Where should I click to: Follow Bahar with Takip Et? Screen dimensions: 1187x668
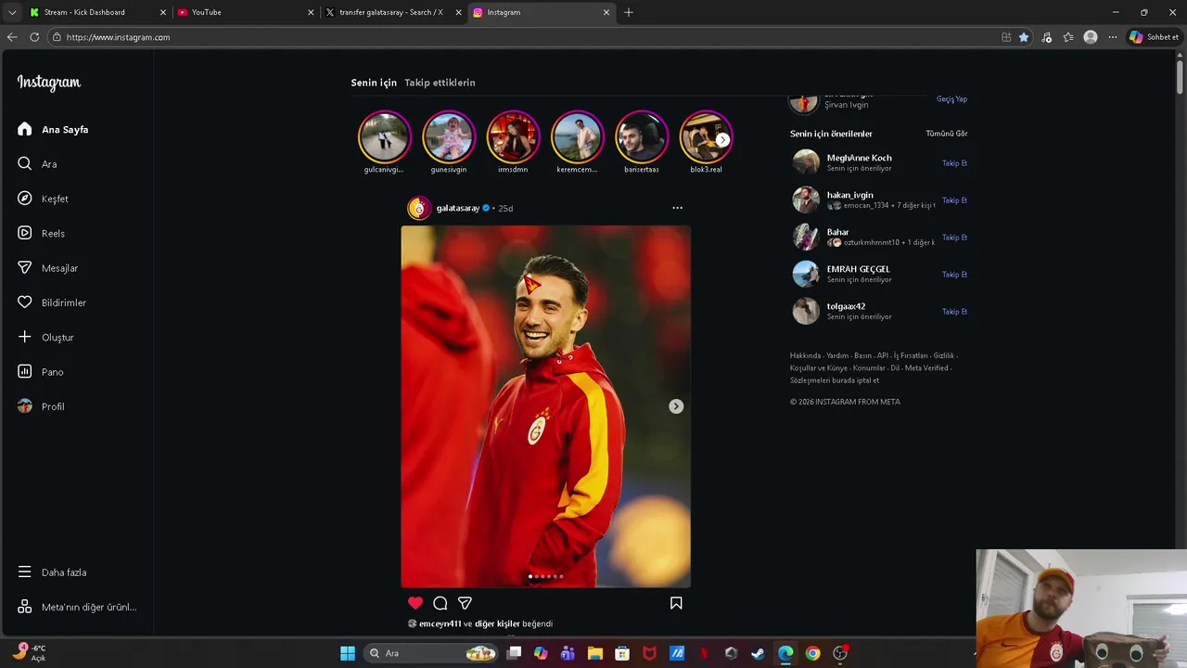pyautogui.click(x=954, y=238)
